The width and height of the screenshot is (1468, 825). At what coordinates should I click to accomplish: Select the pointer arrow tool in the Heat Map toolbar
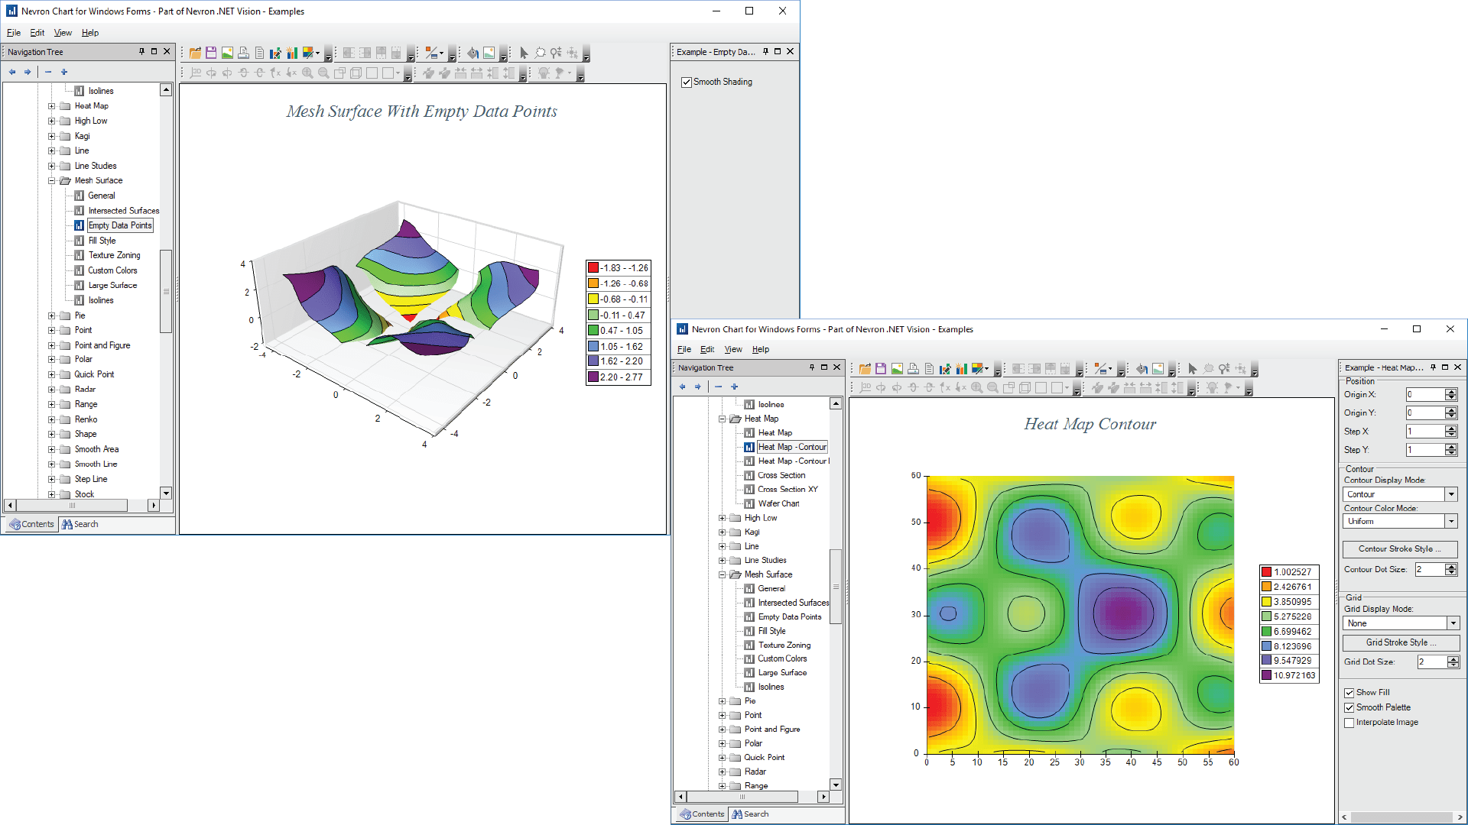click(1192, 368)
